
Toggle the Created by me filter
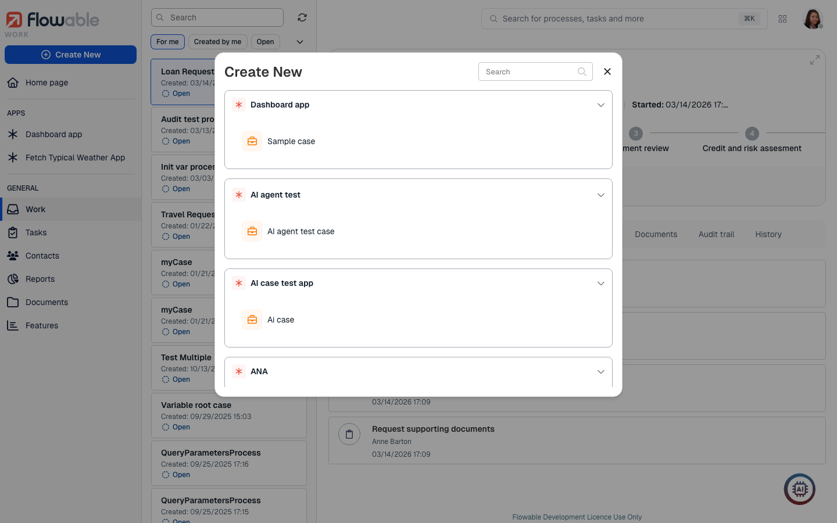[217, 42]
